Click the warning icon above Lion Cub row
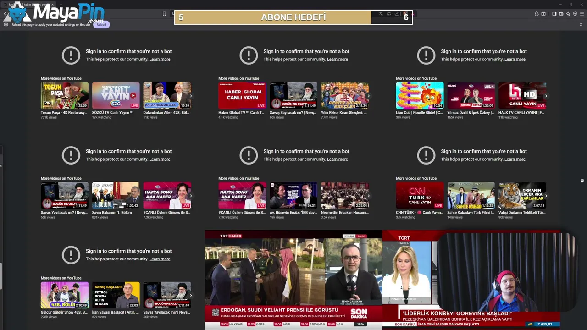 [426, 55]
